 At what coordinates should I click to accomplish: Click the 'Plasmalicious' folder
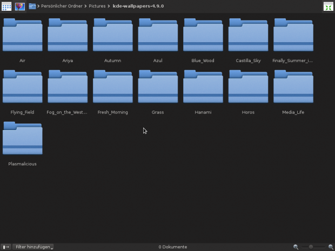point(22,139)
